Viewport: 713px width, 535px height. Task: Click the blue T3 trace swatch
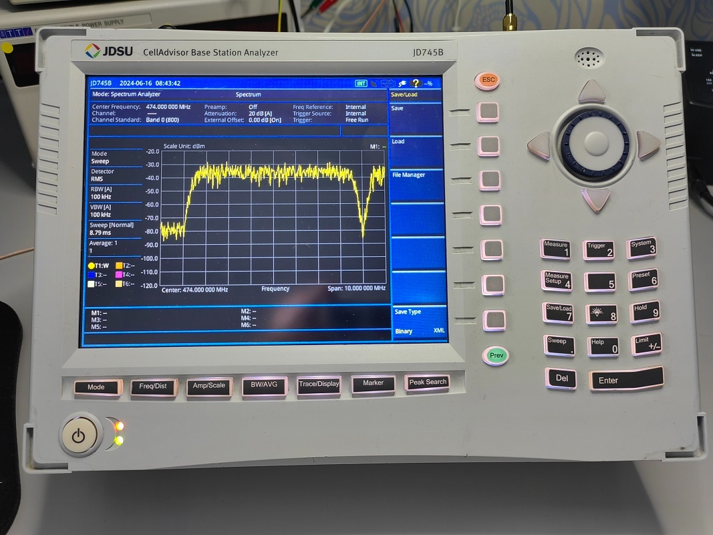pyautogui.click(x=91, y=275)
